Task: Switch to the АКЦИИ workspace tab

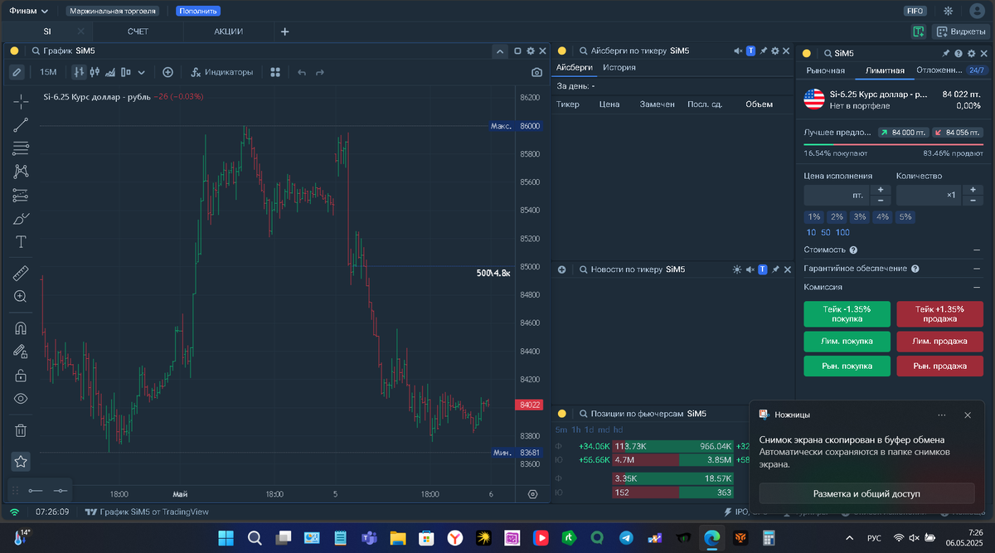Action: [228, 32]
